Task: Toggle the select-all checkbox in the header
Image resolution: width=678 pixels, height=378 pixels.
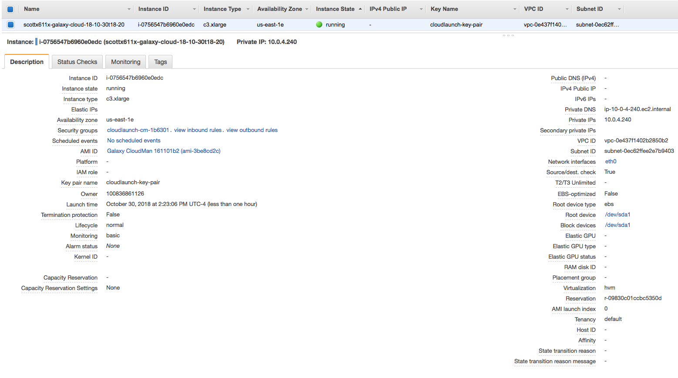Action: 10,9
